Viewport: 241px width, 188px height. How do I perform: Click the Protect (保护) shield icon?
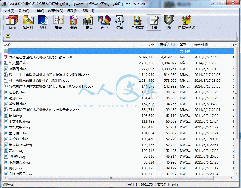[x=169, y=23]
